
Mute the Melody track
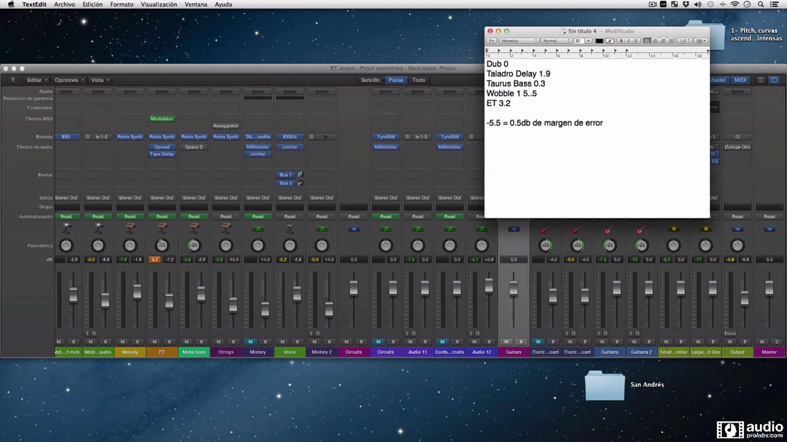123,341
